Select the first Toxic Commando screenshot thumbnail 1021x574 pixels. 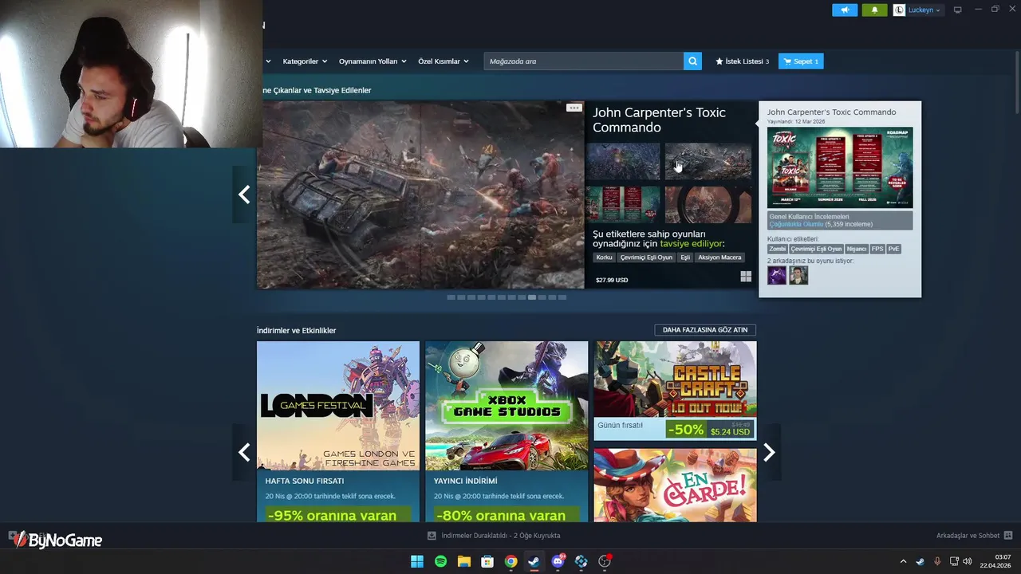623,161
